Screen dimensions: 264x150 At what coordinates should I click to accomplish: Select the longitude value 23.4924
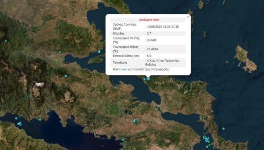152,49
